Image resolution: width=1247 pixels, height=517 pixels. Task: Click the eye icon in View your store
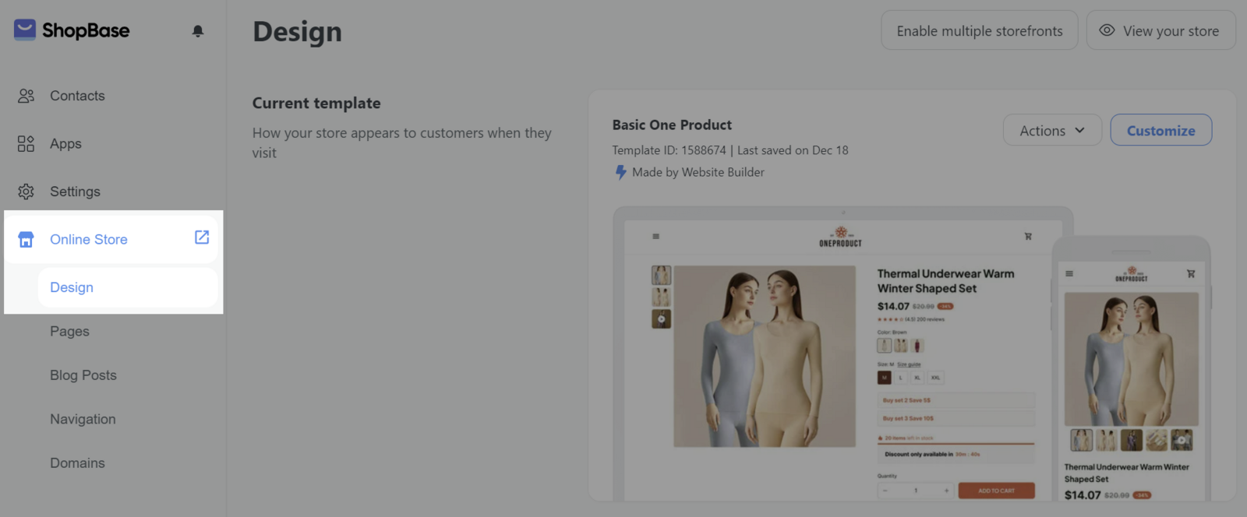coord(1107,30)
